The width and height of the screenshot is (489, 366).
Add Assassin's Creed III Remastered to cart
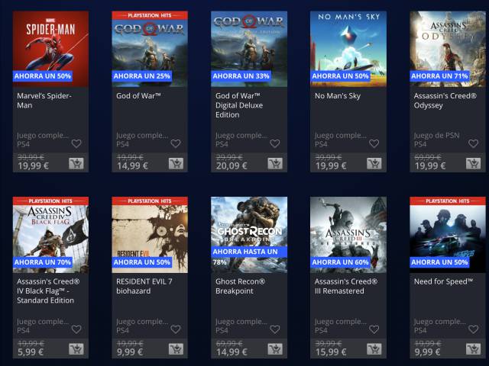pyautogui.click(x=374, y=349)
